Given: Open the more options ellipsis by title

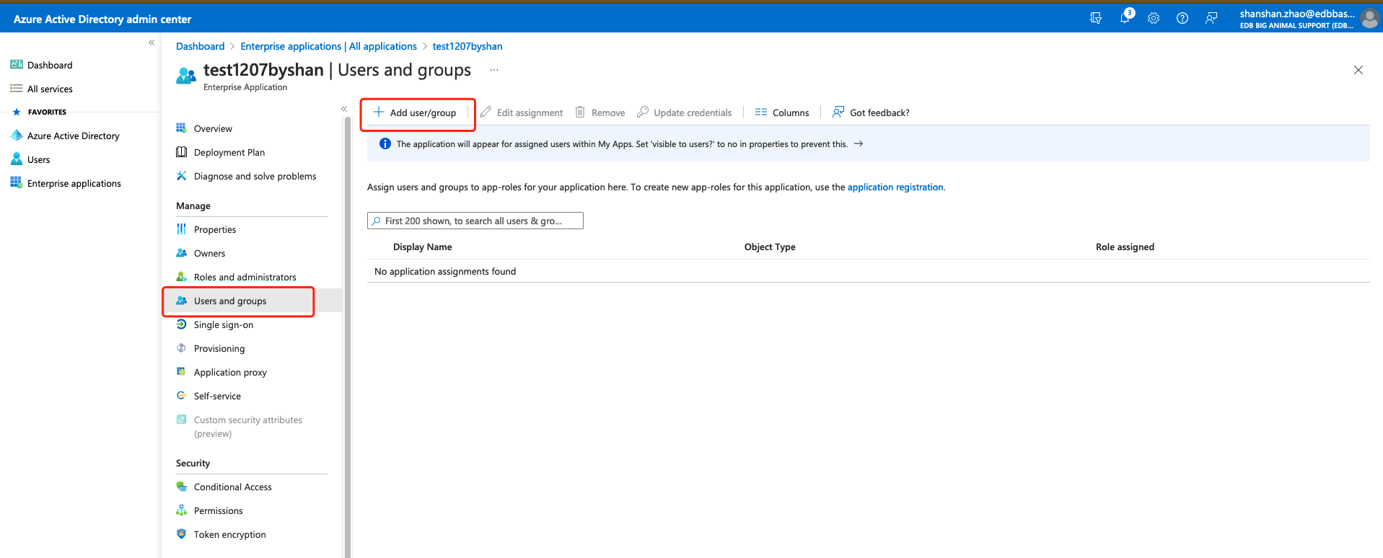Looking at the screenshot, I should 494,70.
